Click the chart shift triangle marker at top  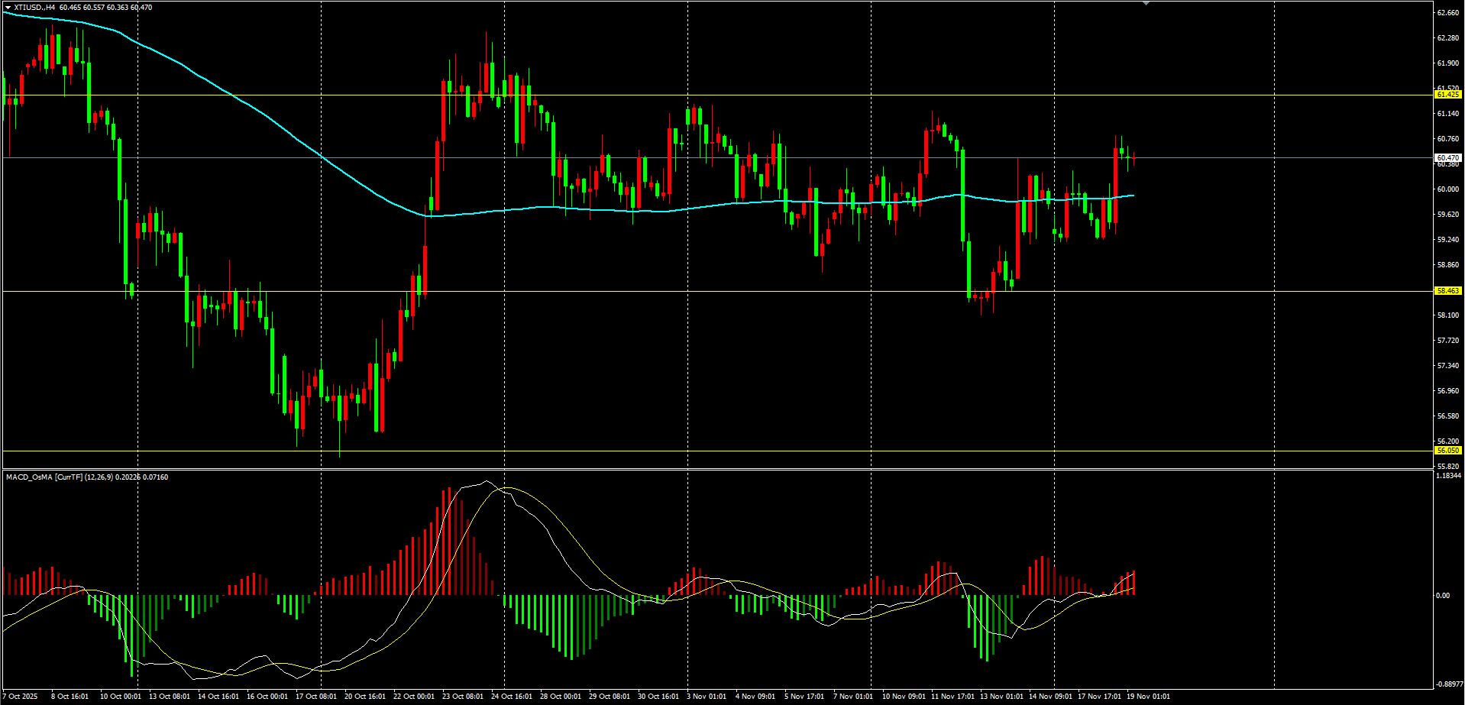[x=1146, y=4]
